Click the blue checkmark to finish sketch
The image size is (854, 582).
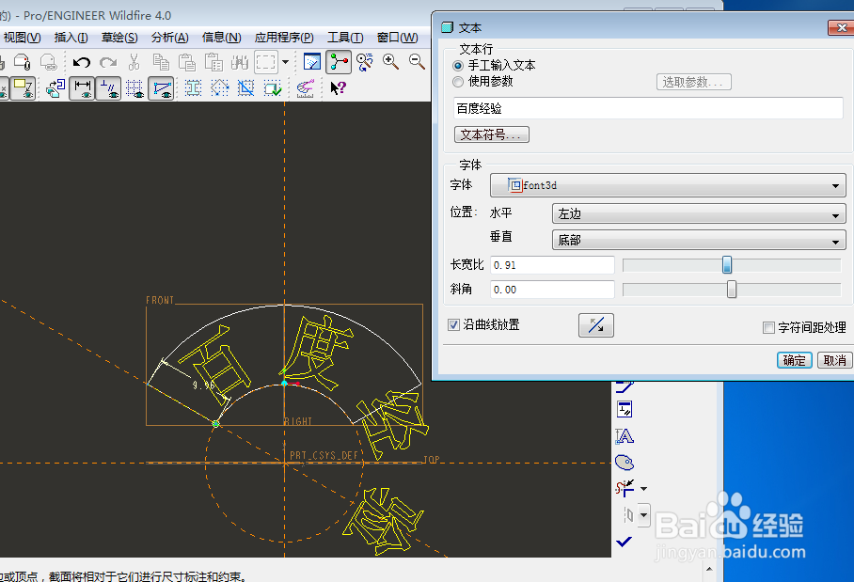[625, 542]
